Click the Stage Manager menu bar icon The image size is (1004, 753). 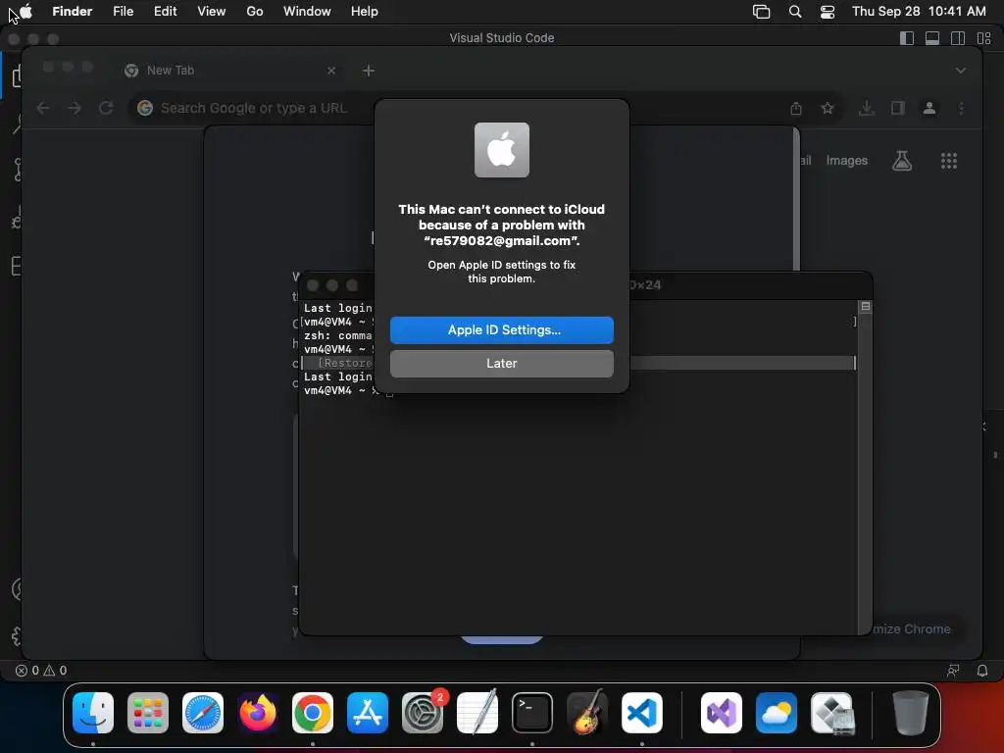761,11
